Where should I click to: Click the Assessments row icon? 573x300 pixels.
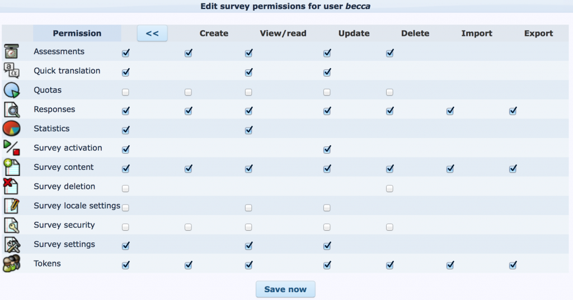[12, 53]
